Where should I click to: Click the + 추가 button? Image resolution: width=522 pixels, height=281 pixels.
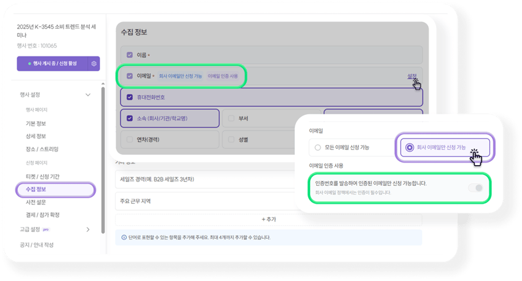[268, 220]
